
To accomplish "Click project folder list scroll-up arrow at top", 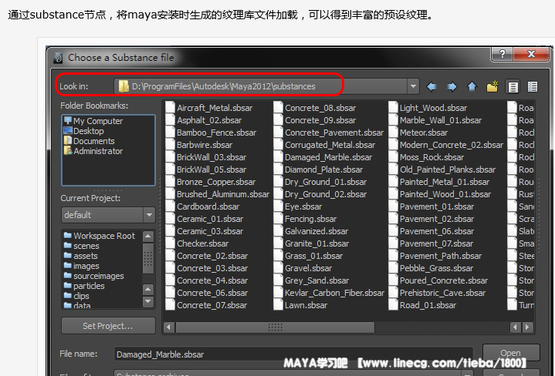I will [148, 236].
